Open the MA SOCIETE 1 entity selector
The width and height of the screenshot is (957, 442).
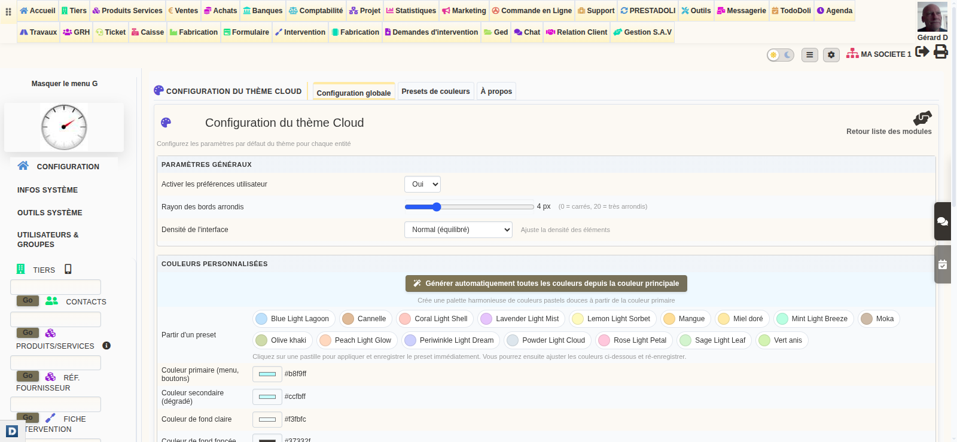click(x=879, y=54)
